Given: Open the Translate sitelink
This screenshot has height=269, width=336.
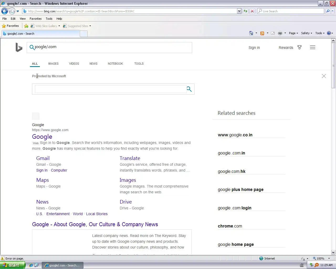Looking at the screenshot, I should [x=130, y=158].
